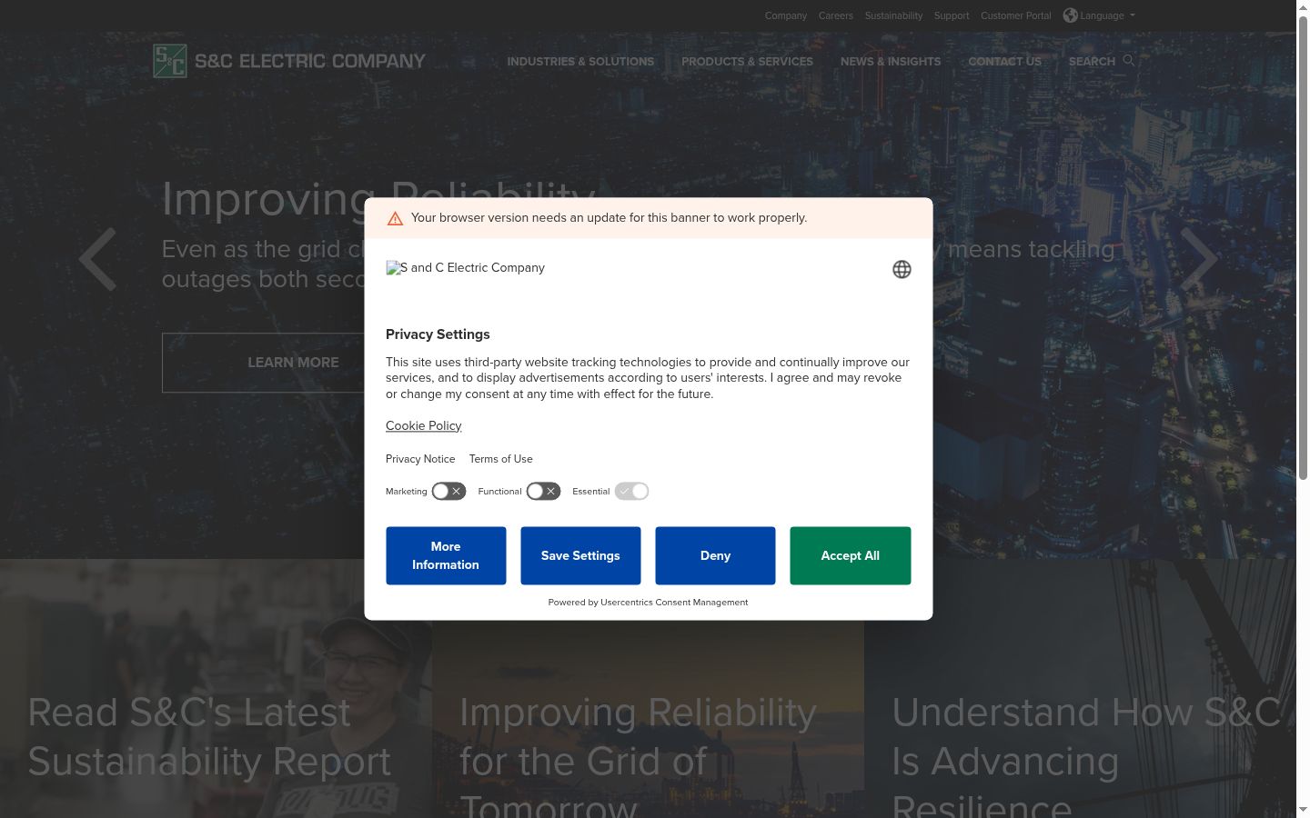Viewport: 1310px width, 818px height.
Task: Click the browser update warning message text
Action: pos(609,218)
